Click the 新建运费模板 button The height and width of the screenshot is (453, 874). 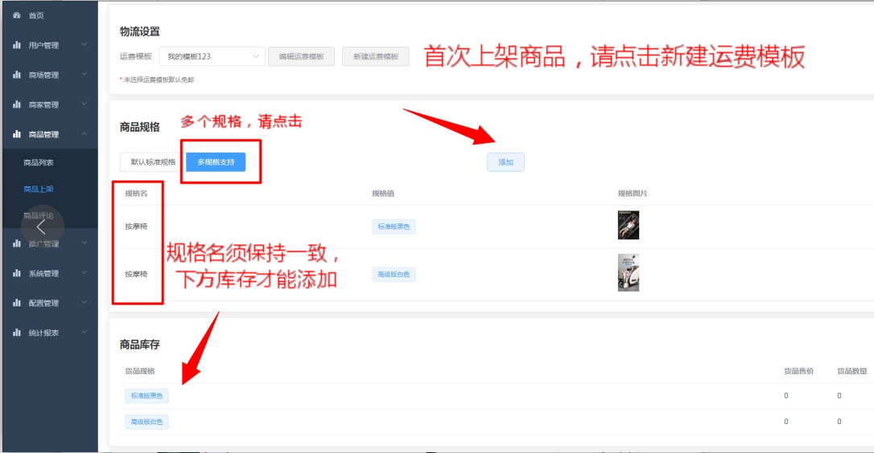pyautogui.click(x=376, y=56)
